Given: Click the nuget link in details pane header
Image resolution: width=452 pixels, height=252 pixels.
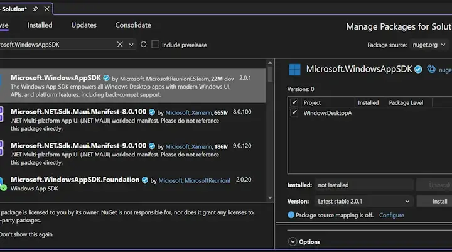Looking at the screenshot, I should pyautogui.click(x=445, y=70).
